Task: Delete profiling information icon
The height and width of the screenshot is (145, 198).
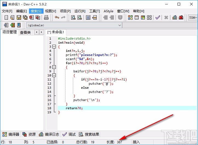Action: (181, 17)
